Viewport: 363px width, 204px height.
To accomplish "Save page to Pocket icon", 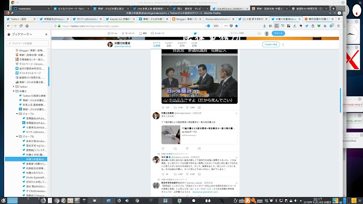I will pos(231,26).
